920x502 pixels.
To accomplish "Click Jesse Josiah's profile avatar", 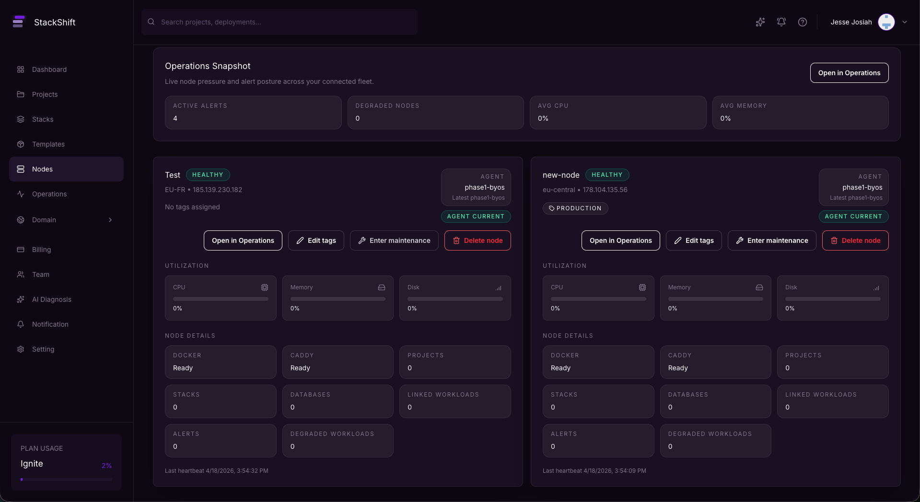I will click(886, 22).
